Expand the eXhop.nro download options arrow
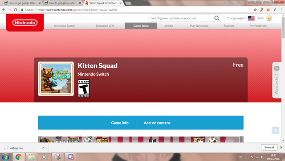 point(43,148)
